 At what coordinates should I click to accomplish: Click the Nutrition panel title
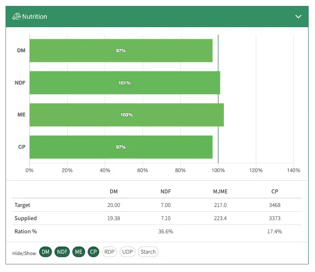click(x=34, y=17)
